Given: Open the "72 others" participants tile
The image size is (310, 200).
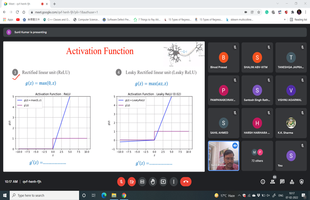Looking at the screenshot, I should pyautogui.click(x=257, y=156).
